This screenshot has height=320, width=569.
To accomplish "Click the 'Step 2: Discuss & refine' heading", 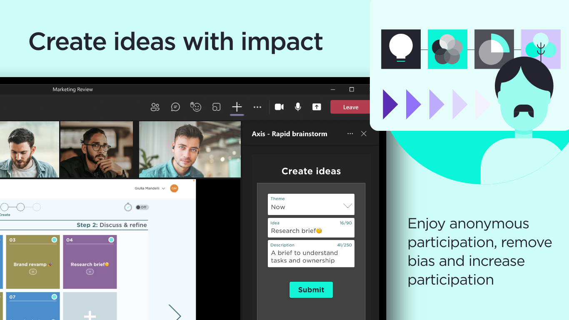I will (x=112, y=225).
